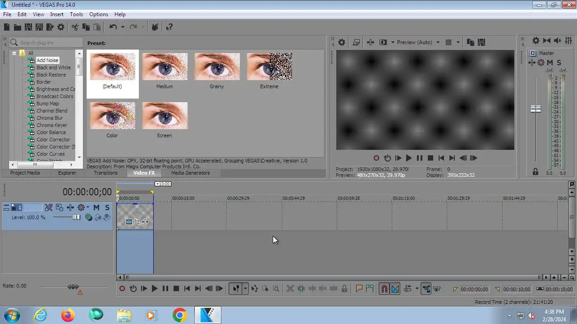
Task: Click the Search plug-ins field
Action: (46, 43)
